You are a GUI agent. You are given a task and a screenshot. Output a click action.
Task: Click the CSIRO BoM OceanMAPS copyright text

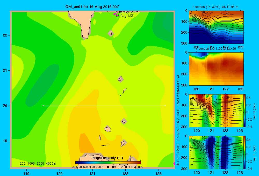tap(178, 120)
